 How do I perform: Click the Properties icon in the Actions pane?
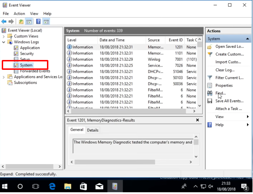click(x=210, y=85)
